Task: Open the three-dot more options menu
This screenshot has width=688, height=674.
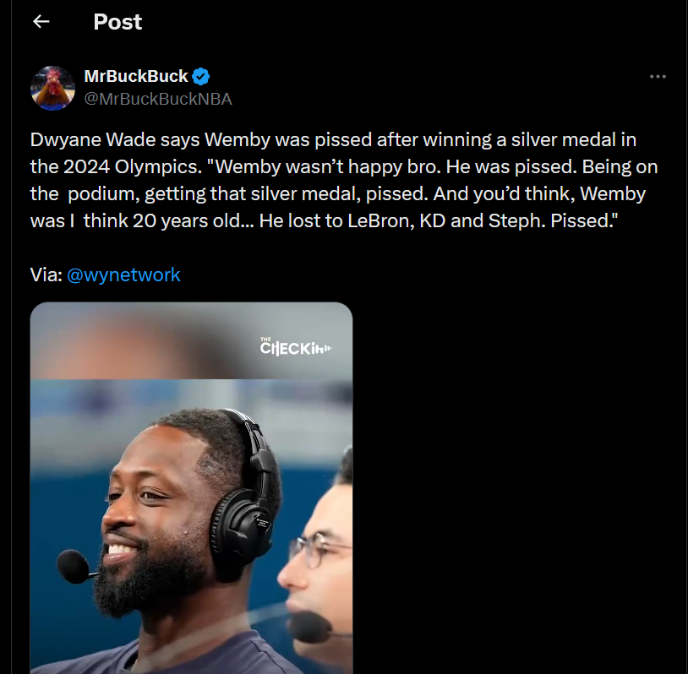Action: [x=658, y=76]
